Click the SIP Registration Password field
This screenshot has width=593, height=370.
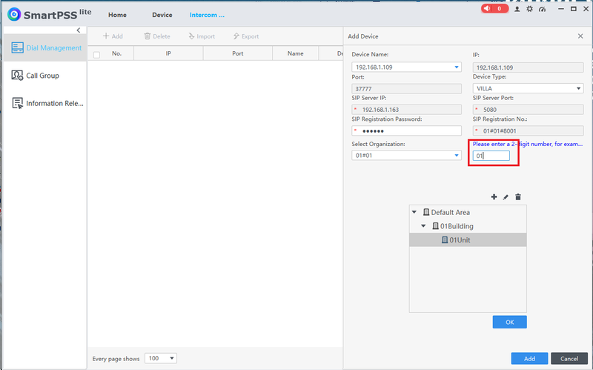click(406, 131)
